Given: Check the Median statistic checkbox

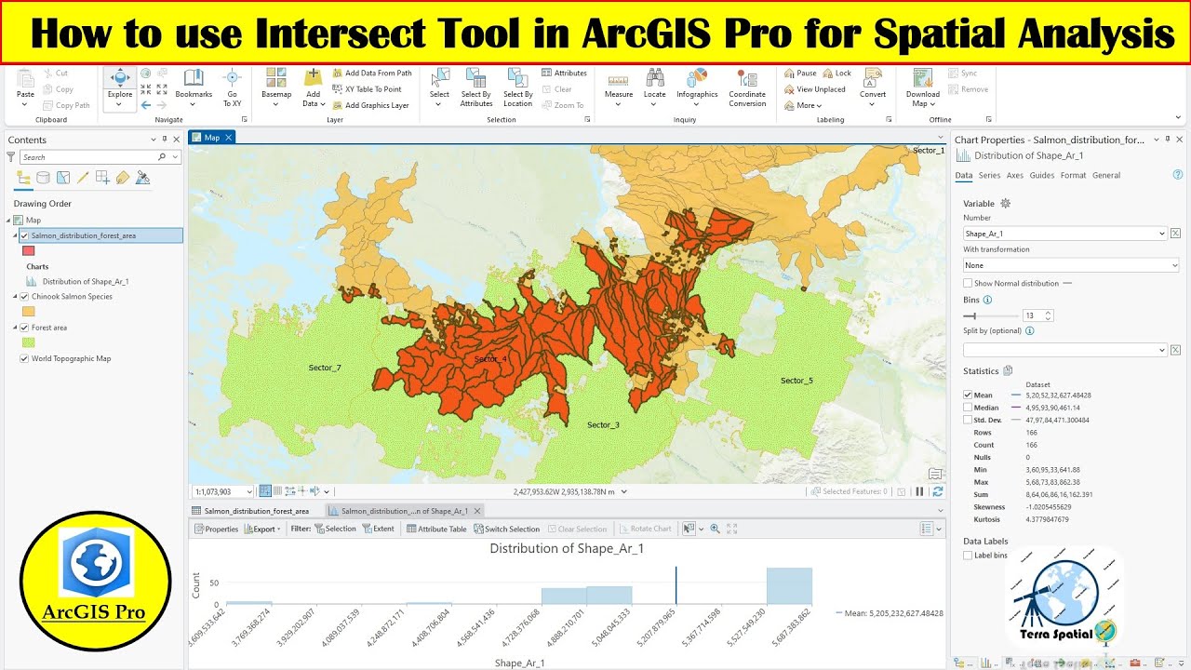Looking at the screenshot, I should pos(968,407).
